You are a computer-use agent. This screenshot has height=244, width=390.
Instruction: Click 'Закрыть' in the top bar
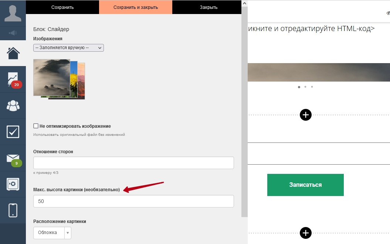[x=208, y=7]
